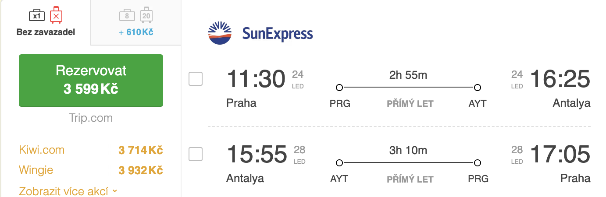Open the Kiwi.com offer link
Screen dimensions: 606x197
click(42, 150)
